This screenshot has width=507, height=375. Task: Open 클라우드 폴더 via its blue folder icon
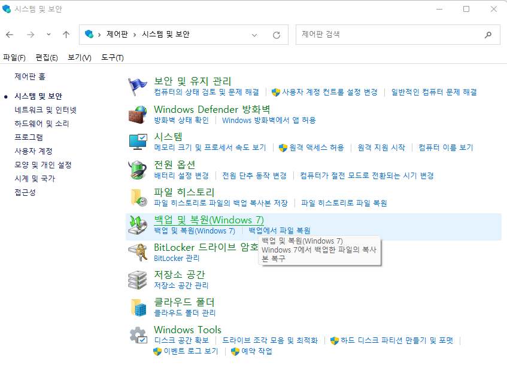[x=138, y=306]
